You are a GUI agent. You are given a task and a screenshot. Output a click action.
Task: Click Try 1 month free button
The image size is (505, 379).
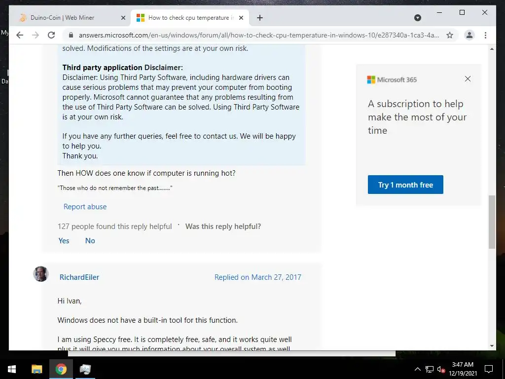click(x=405, y=185)
